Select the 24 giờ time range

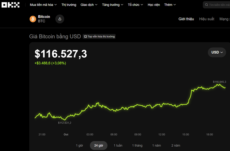[x=99, y=145]
